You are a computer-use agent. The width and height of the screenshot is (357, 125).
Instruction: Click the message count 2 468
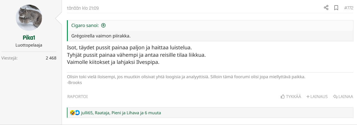pos(51,58)
